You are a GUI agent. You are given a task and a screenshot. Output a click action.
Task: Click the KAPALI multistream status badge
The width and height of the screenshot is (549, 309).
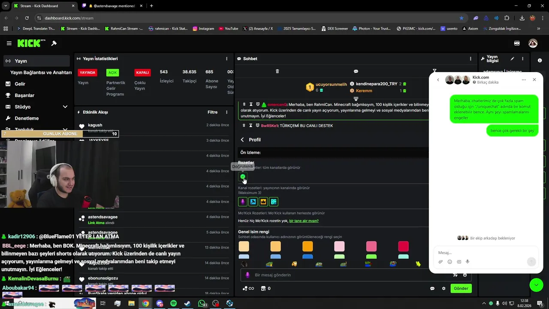pos(142,73)
